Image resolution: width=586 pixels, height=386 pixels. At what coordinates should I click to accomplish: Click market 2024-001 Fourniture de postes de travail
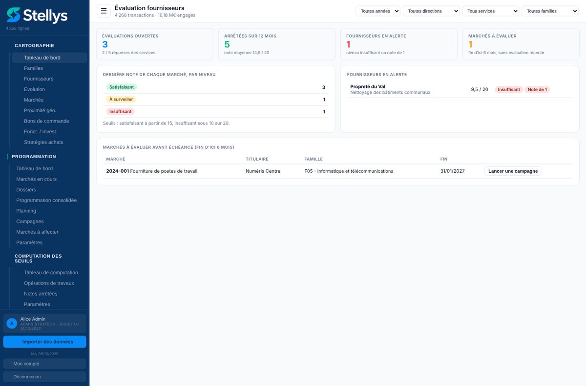(x=152, y=171)
